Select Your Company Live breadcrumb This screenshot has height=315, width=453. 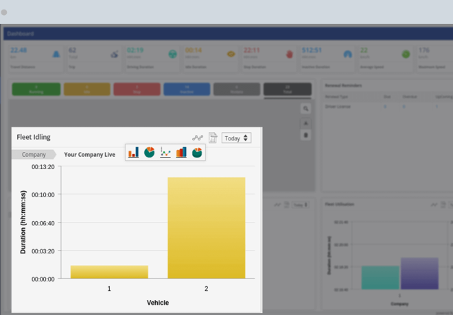pos(89,155)
